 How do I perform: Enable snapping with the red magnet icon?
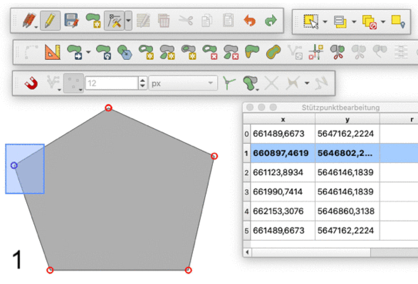(31, 84)
